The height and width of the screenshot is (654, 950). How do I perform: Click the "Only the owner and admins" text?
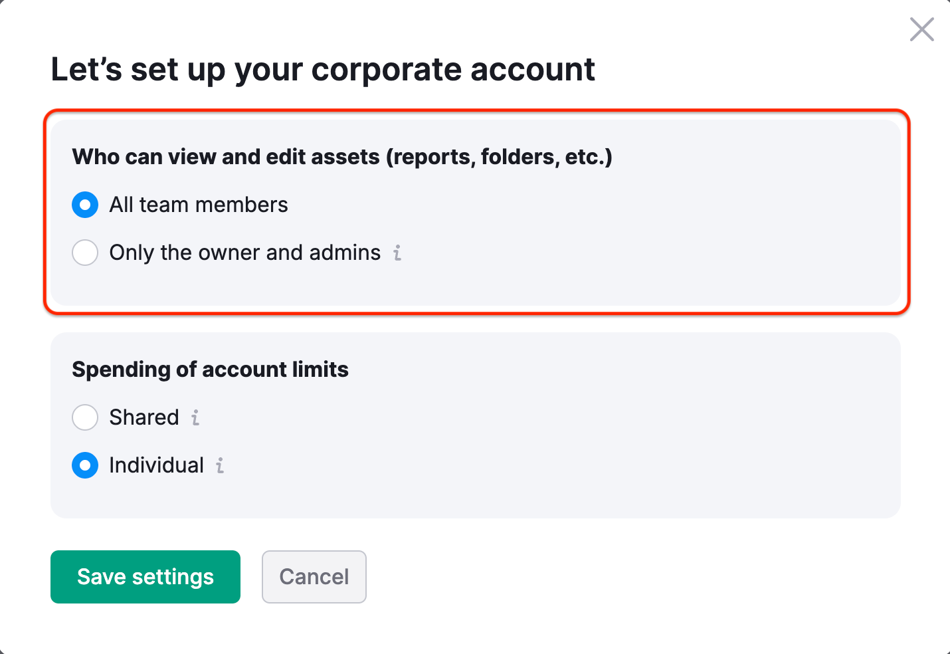click(244, 253)
